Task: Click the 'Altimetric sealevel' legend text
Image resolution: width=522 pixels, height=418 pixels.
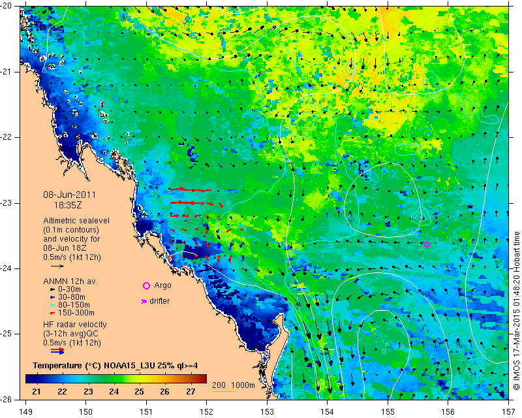Action: click(x=76, y=221)
